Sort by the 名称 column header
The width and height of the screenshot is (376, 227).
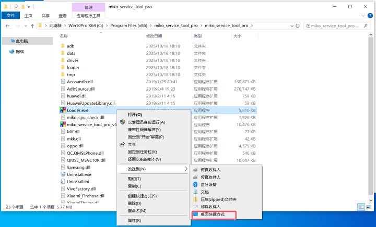pos(64,36)
